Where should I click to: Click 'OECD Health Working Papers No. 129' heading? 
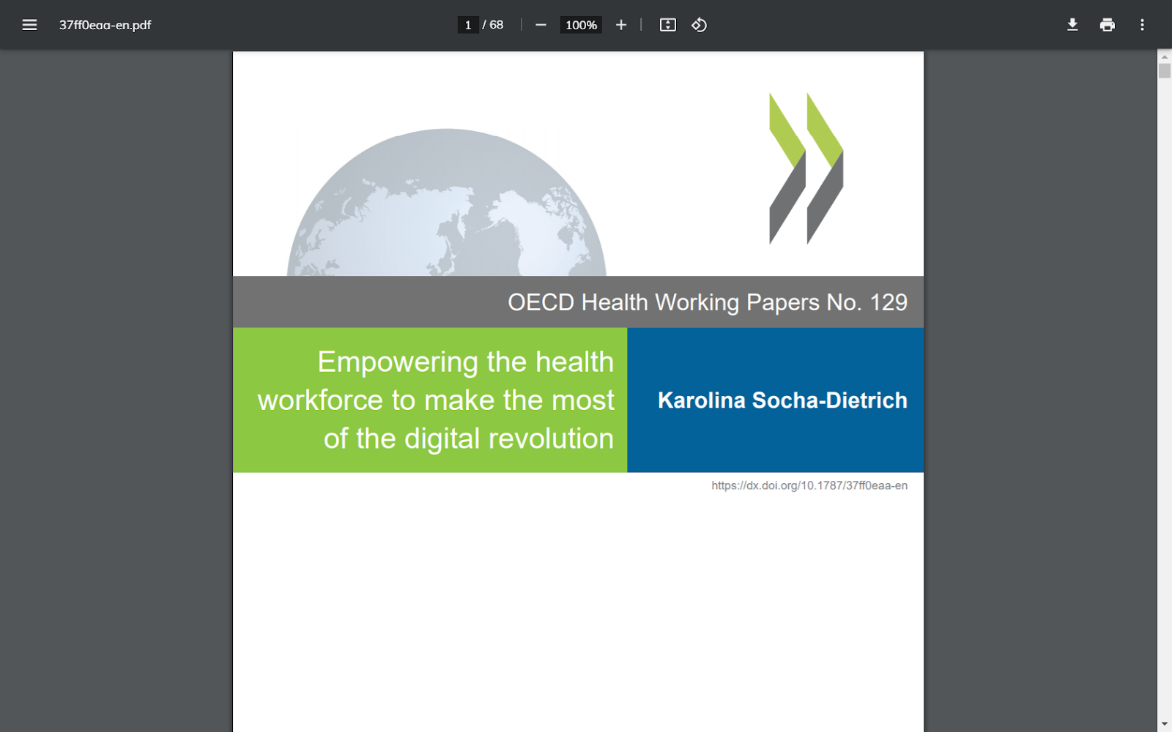point(708,302)
